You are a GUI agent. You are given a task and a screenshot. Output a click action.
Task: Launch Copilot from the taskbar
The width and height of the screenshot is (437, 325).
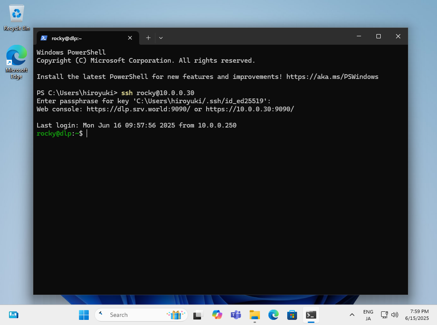[x=217, y=315]
